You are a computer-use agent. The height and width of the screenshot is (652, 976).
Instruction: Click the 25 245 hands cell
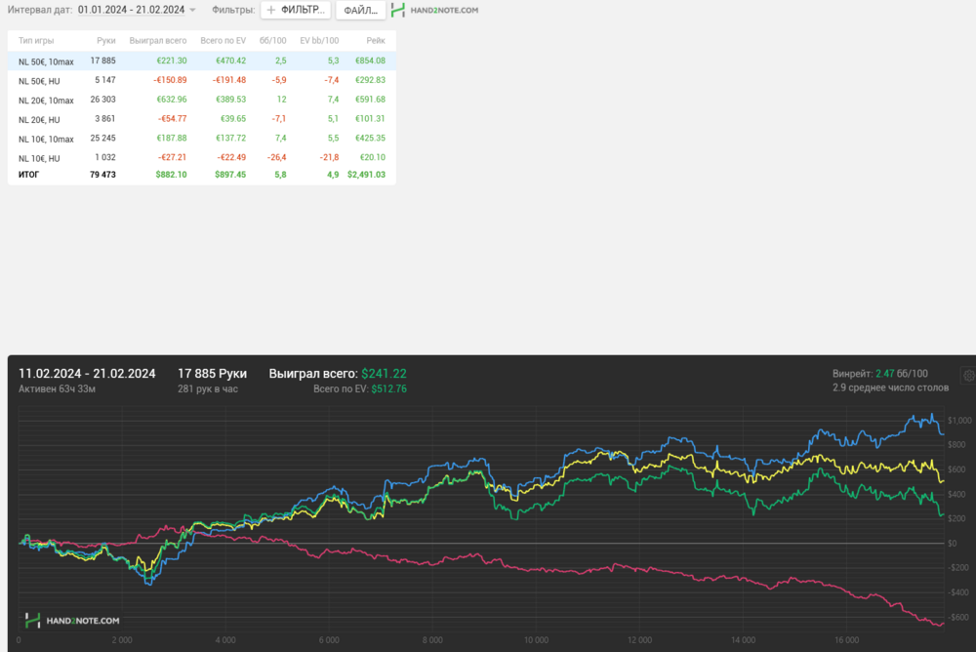click(x=102, y=138)
